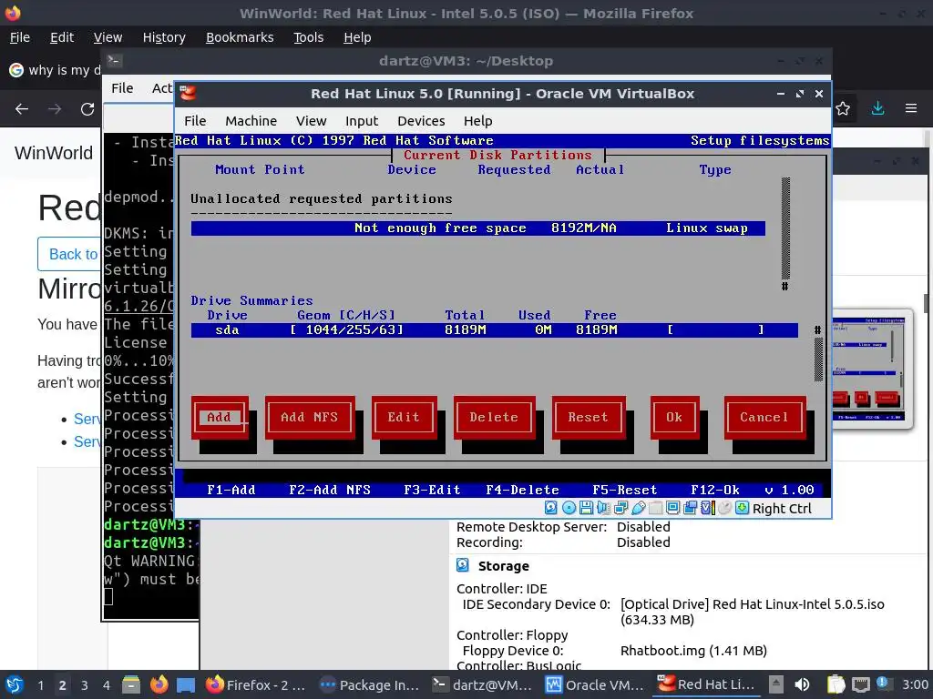Open the file manager from taskbar
This screenshot has width=933, height=699.
point(131,684)
